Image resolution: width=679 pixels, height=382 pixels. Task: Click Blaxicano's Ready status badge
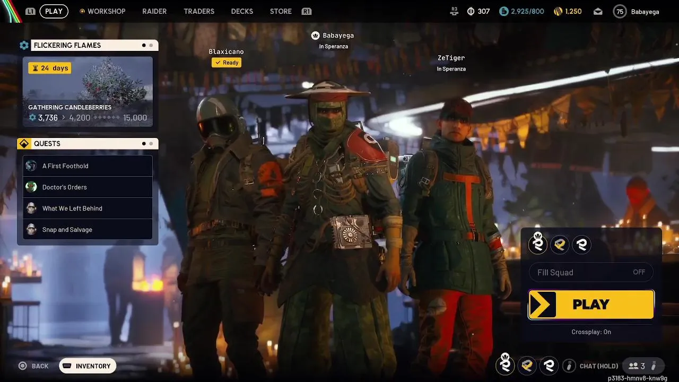pos(227,63)
